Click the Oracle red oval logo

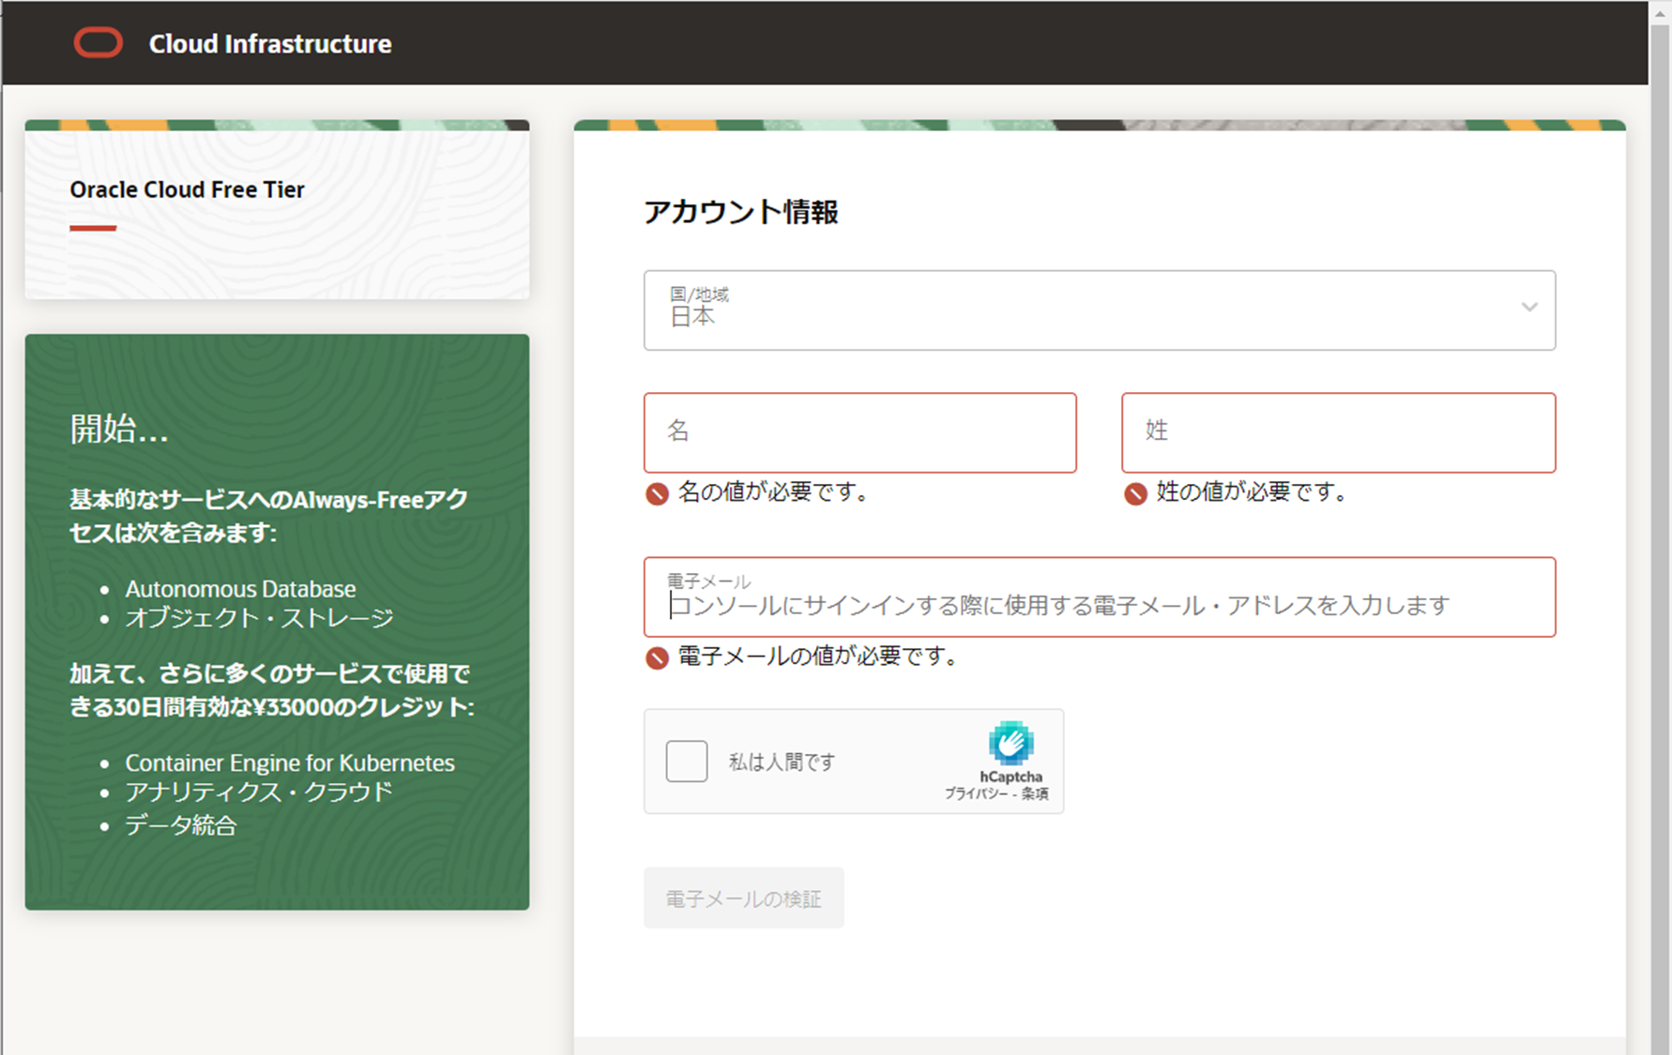click(x=99, y=43)
